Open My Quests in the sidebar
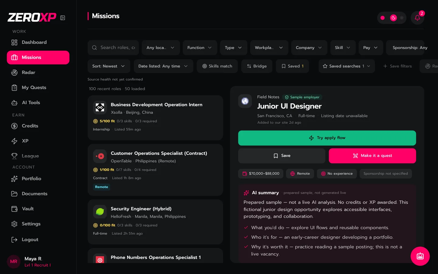Viewport: 438px width, 274px height. click(x=38, y=88)
